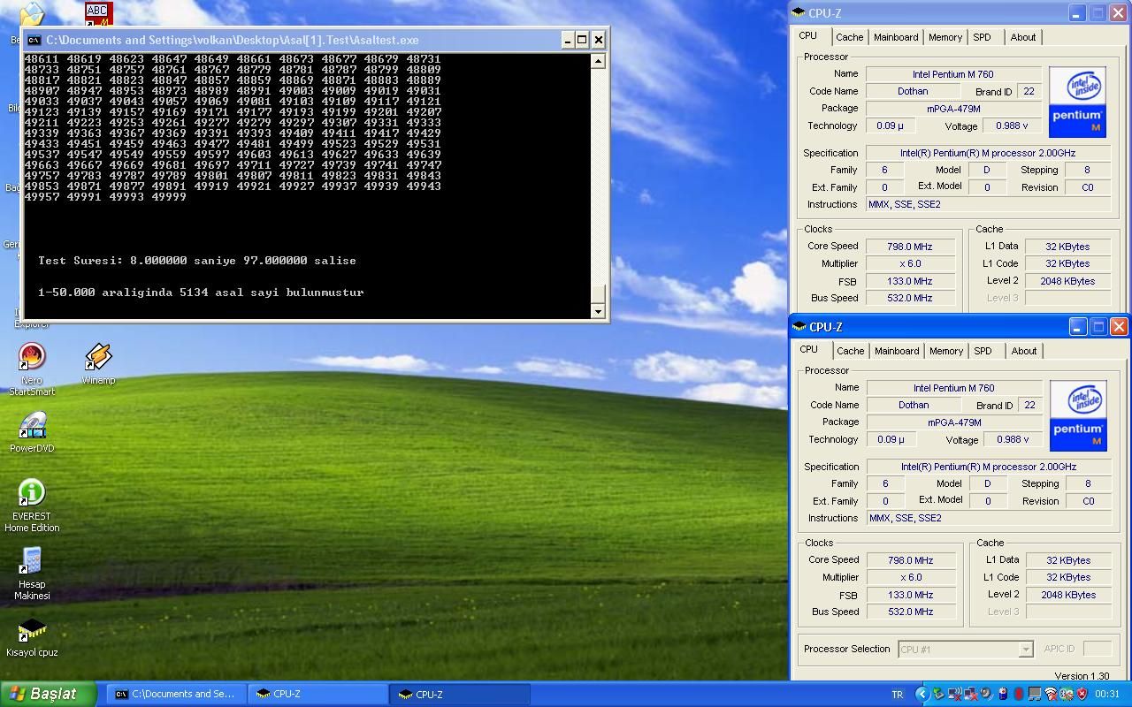
Task: Activate the second CPU-Z taskbar button
Action: click(x=460, y=694)
